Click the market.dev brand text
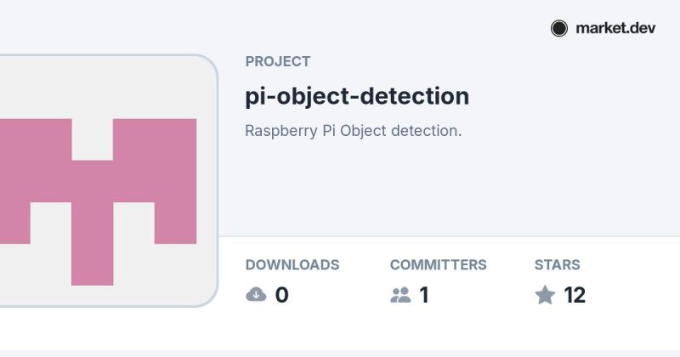 tap(615, 28)
